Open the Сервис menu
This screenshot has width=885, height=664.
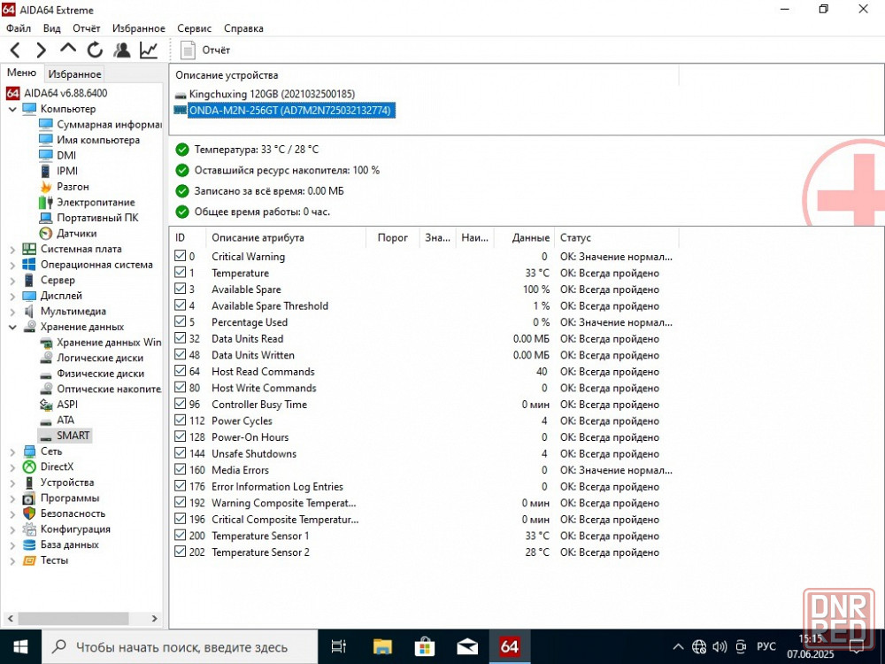(x=194, y=28)
